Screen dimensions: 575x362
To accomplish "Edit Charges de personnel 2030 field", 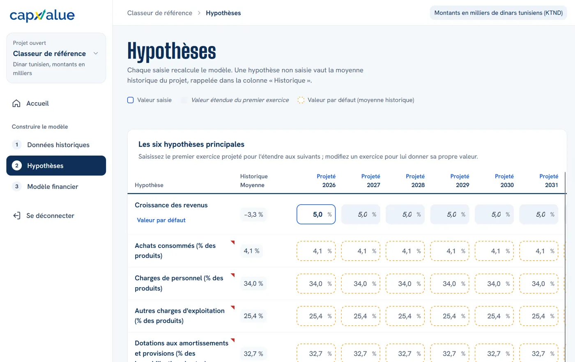I will coord(494,284).
